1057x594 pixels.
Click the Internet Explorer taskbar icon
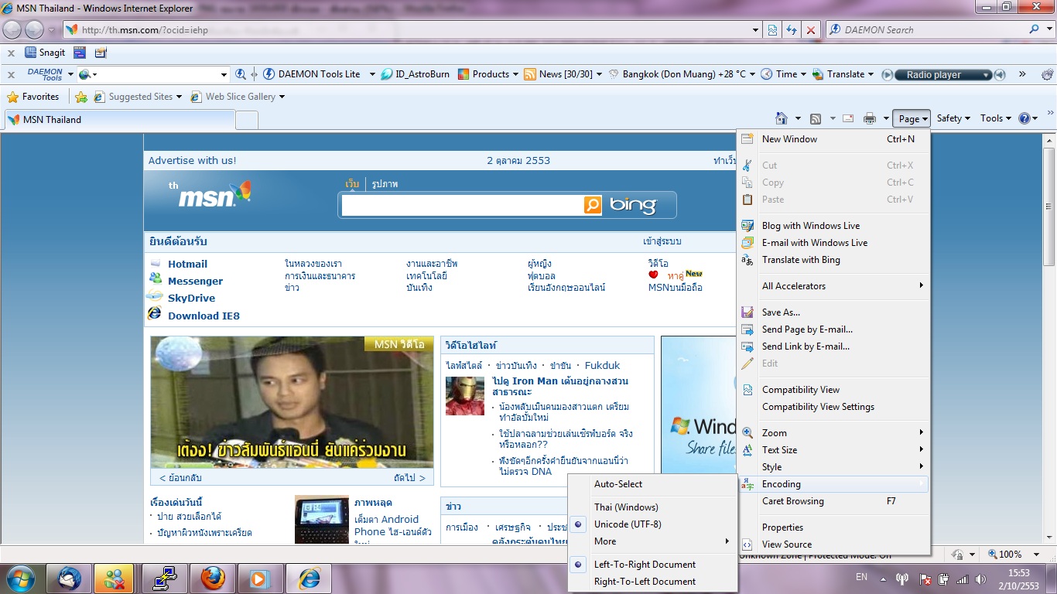[309, 579]
